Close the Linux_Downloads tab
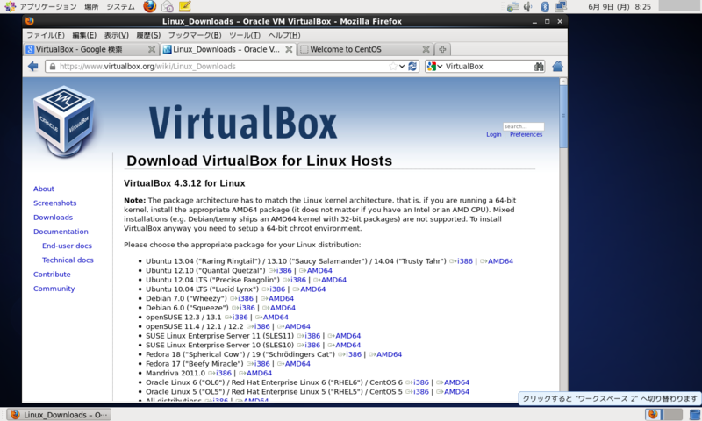This screenshot has width=702, height=421. [x=289, y=49]
